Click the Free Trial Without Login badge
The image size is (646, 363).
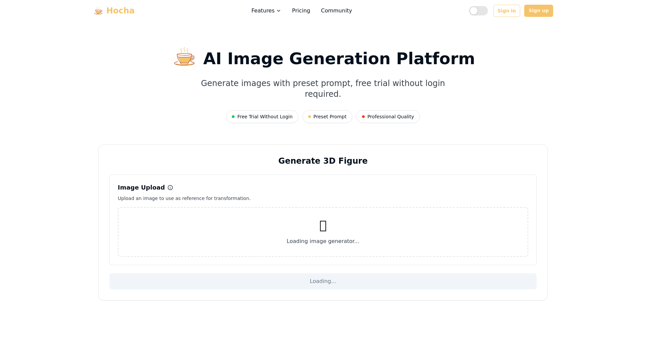[262, 117]
